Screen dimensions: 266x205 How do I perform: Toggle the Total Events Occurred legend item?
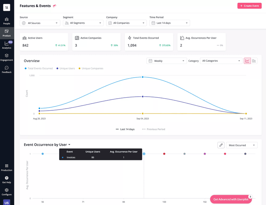pos(38,68)
